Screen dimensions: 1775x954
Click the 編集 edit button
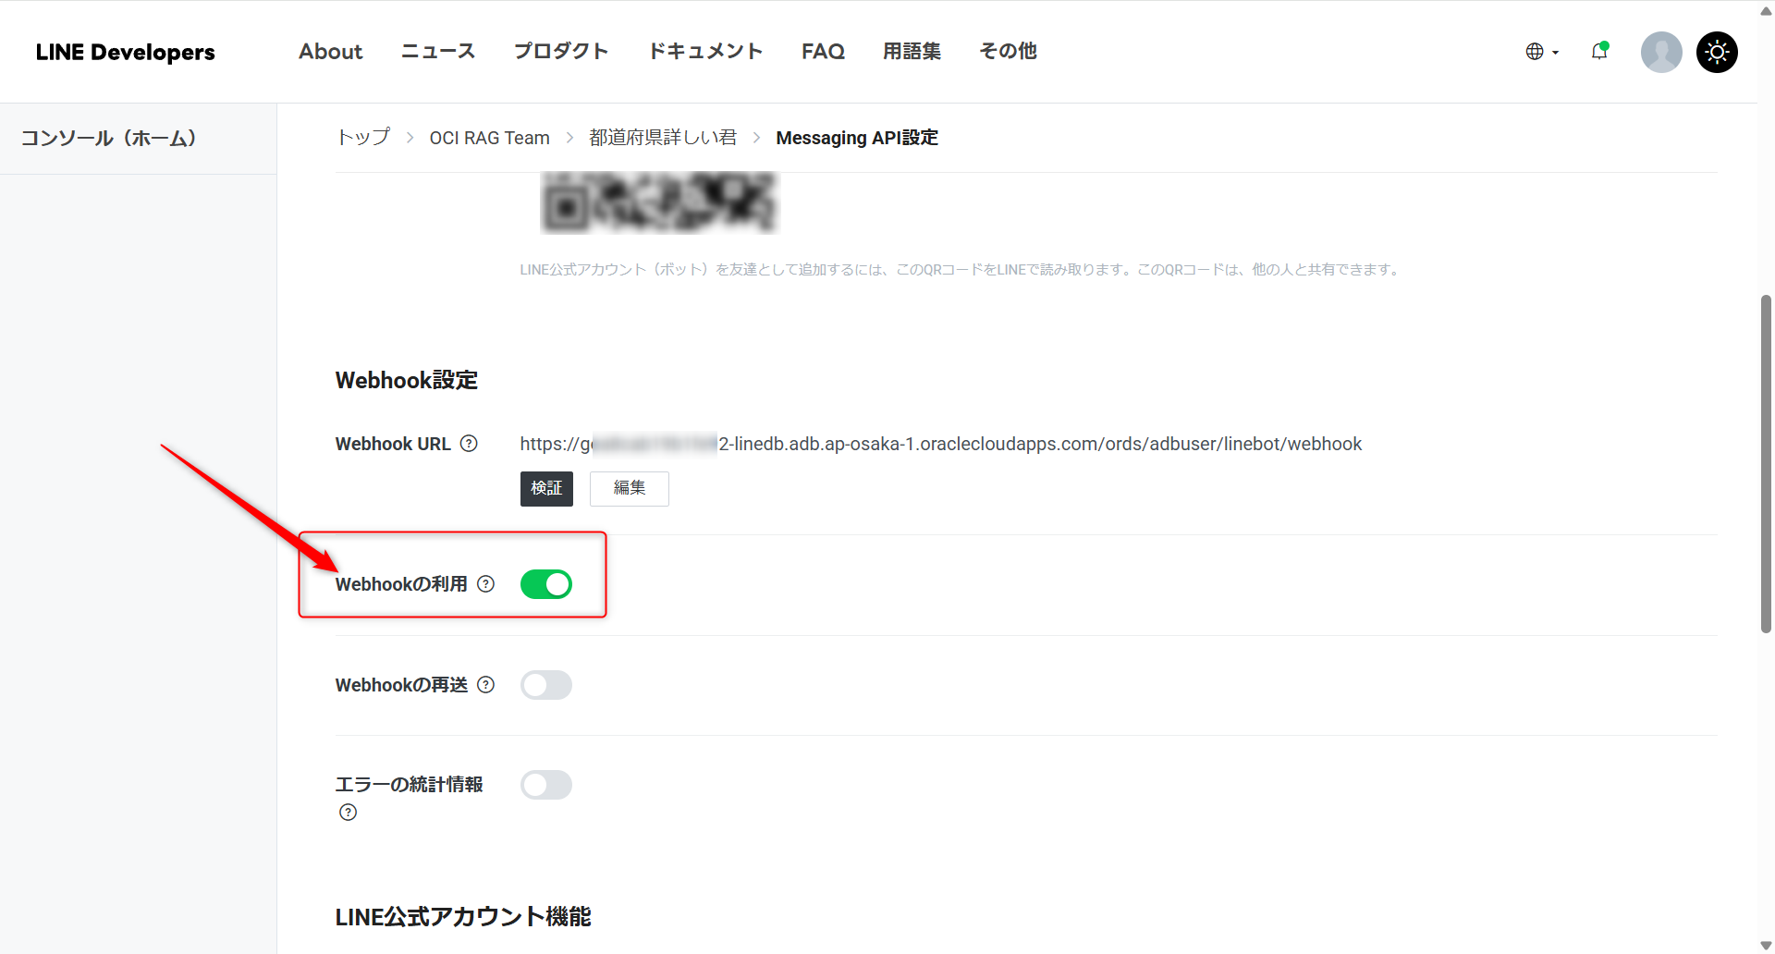coord(630,489)
